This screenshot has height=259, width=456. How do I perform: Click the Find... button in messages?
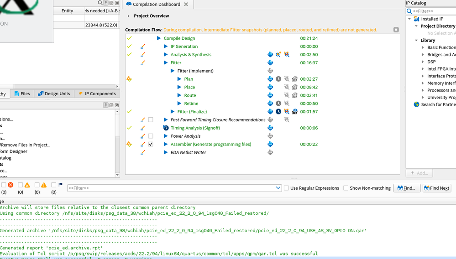coord(406,188)
